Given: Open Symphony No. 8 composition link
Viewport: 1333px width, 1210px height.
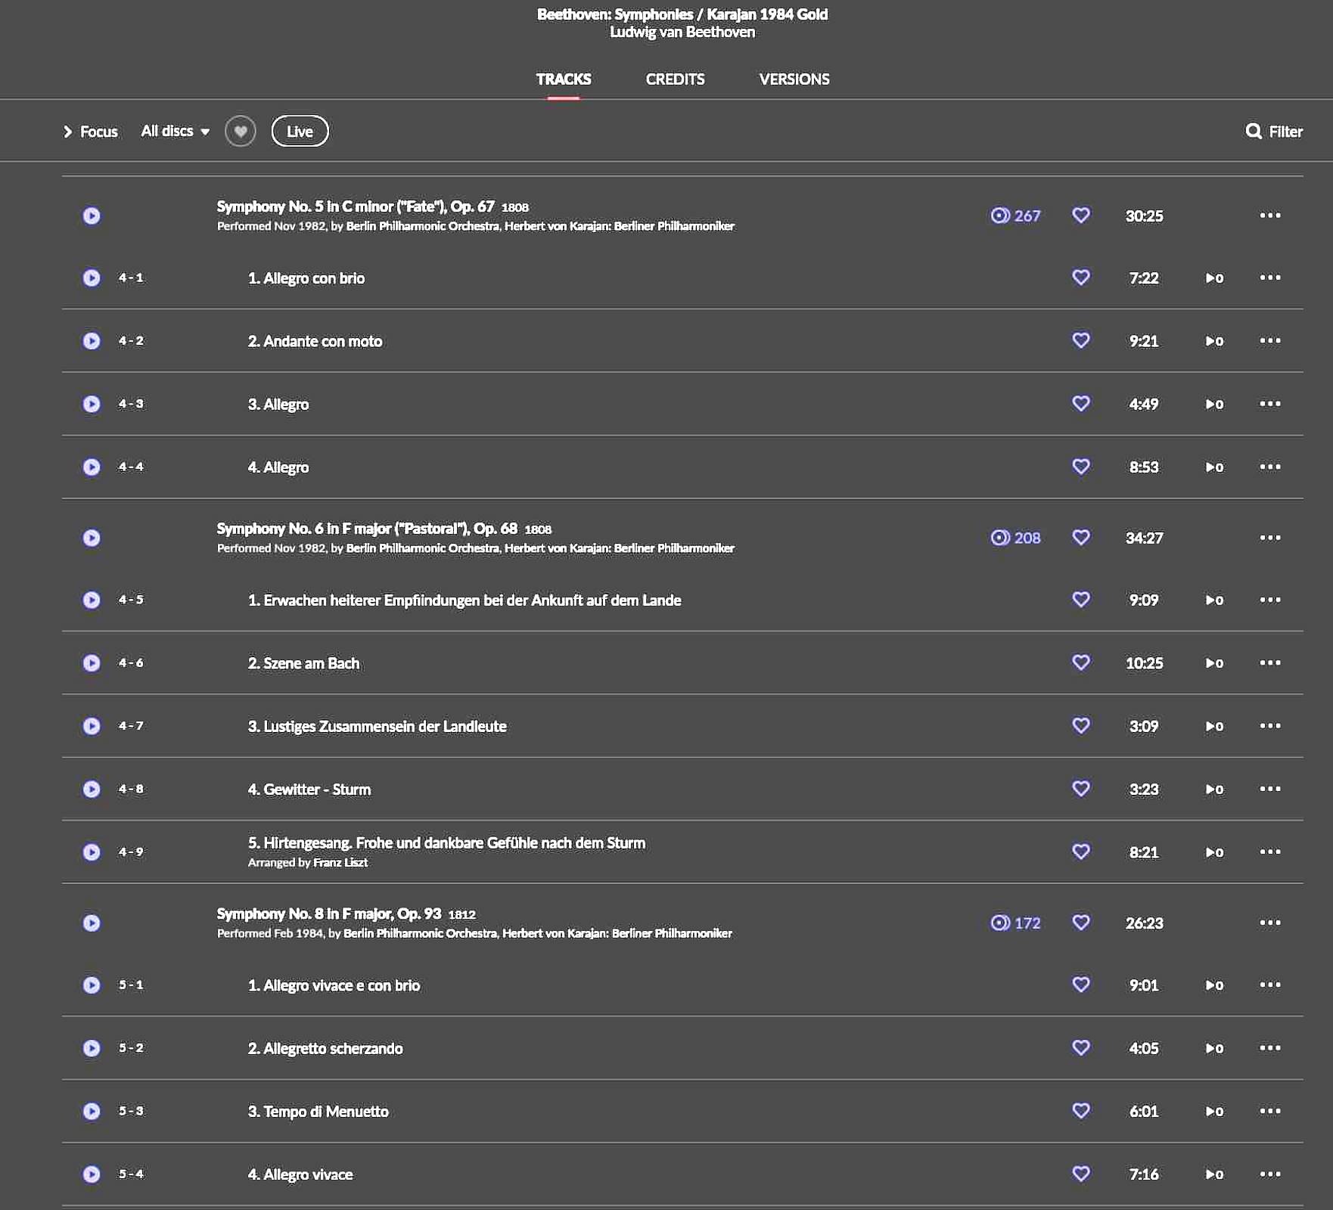Looking at the screenshot, I should tap(329, 914).
